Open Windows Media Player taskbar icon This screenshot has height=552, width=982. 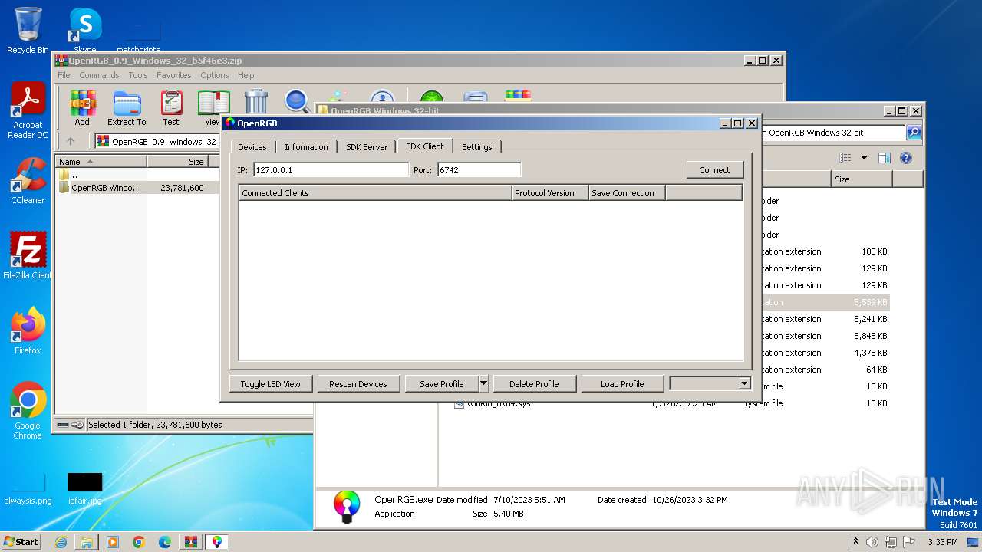pyautogui.click(x=113, y=542)
